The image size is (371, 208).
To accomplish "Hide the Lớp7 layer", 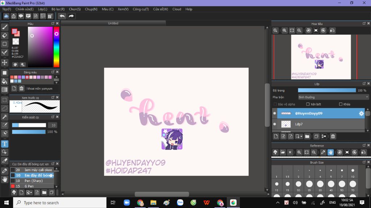I will pyautogui.click(x=275, y=124).
